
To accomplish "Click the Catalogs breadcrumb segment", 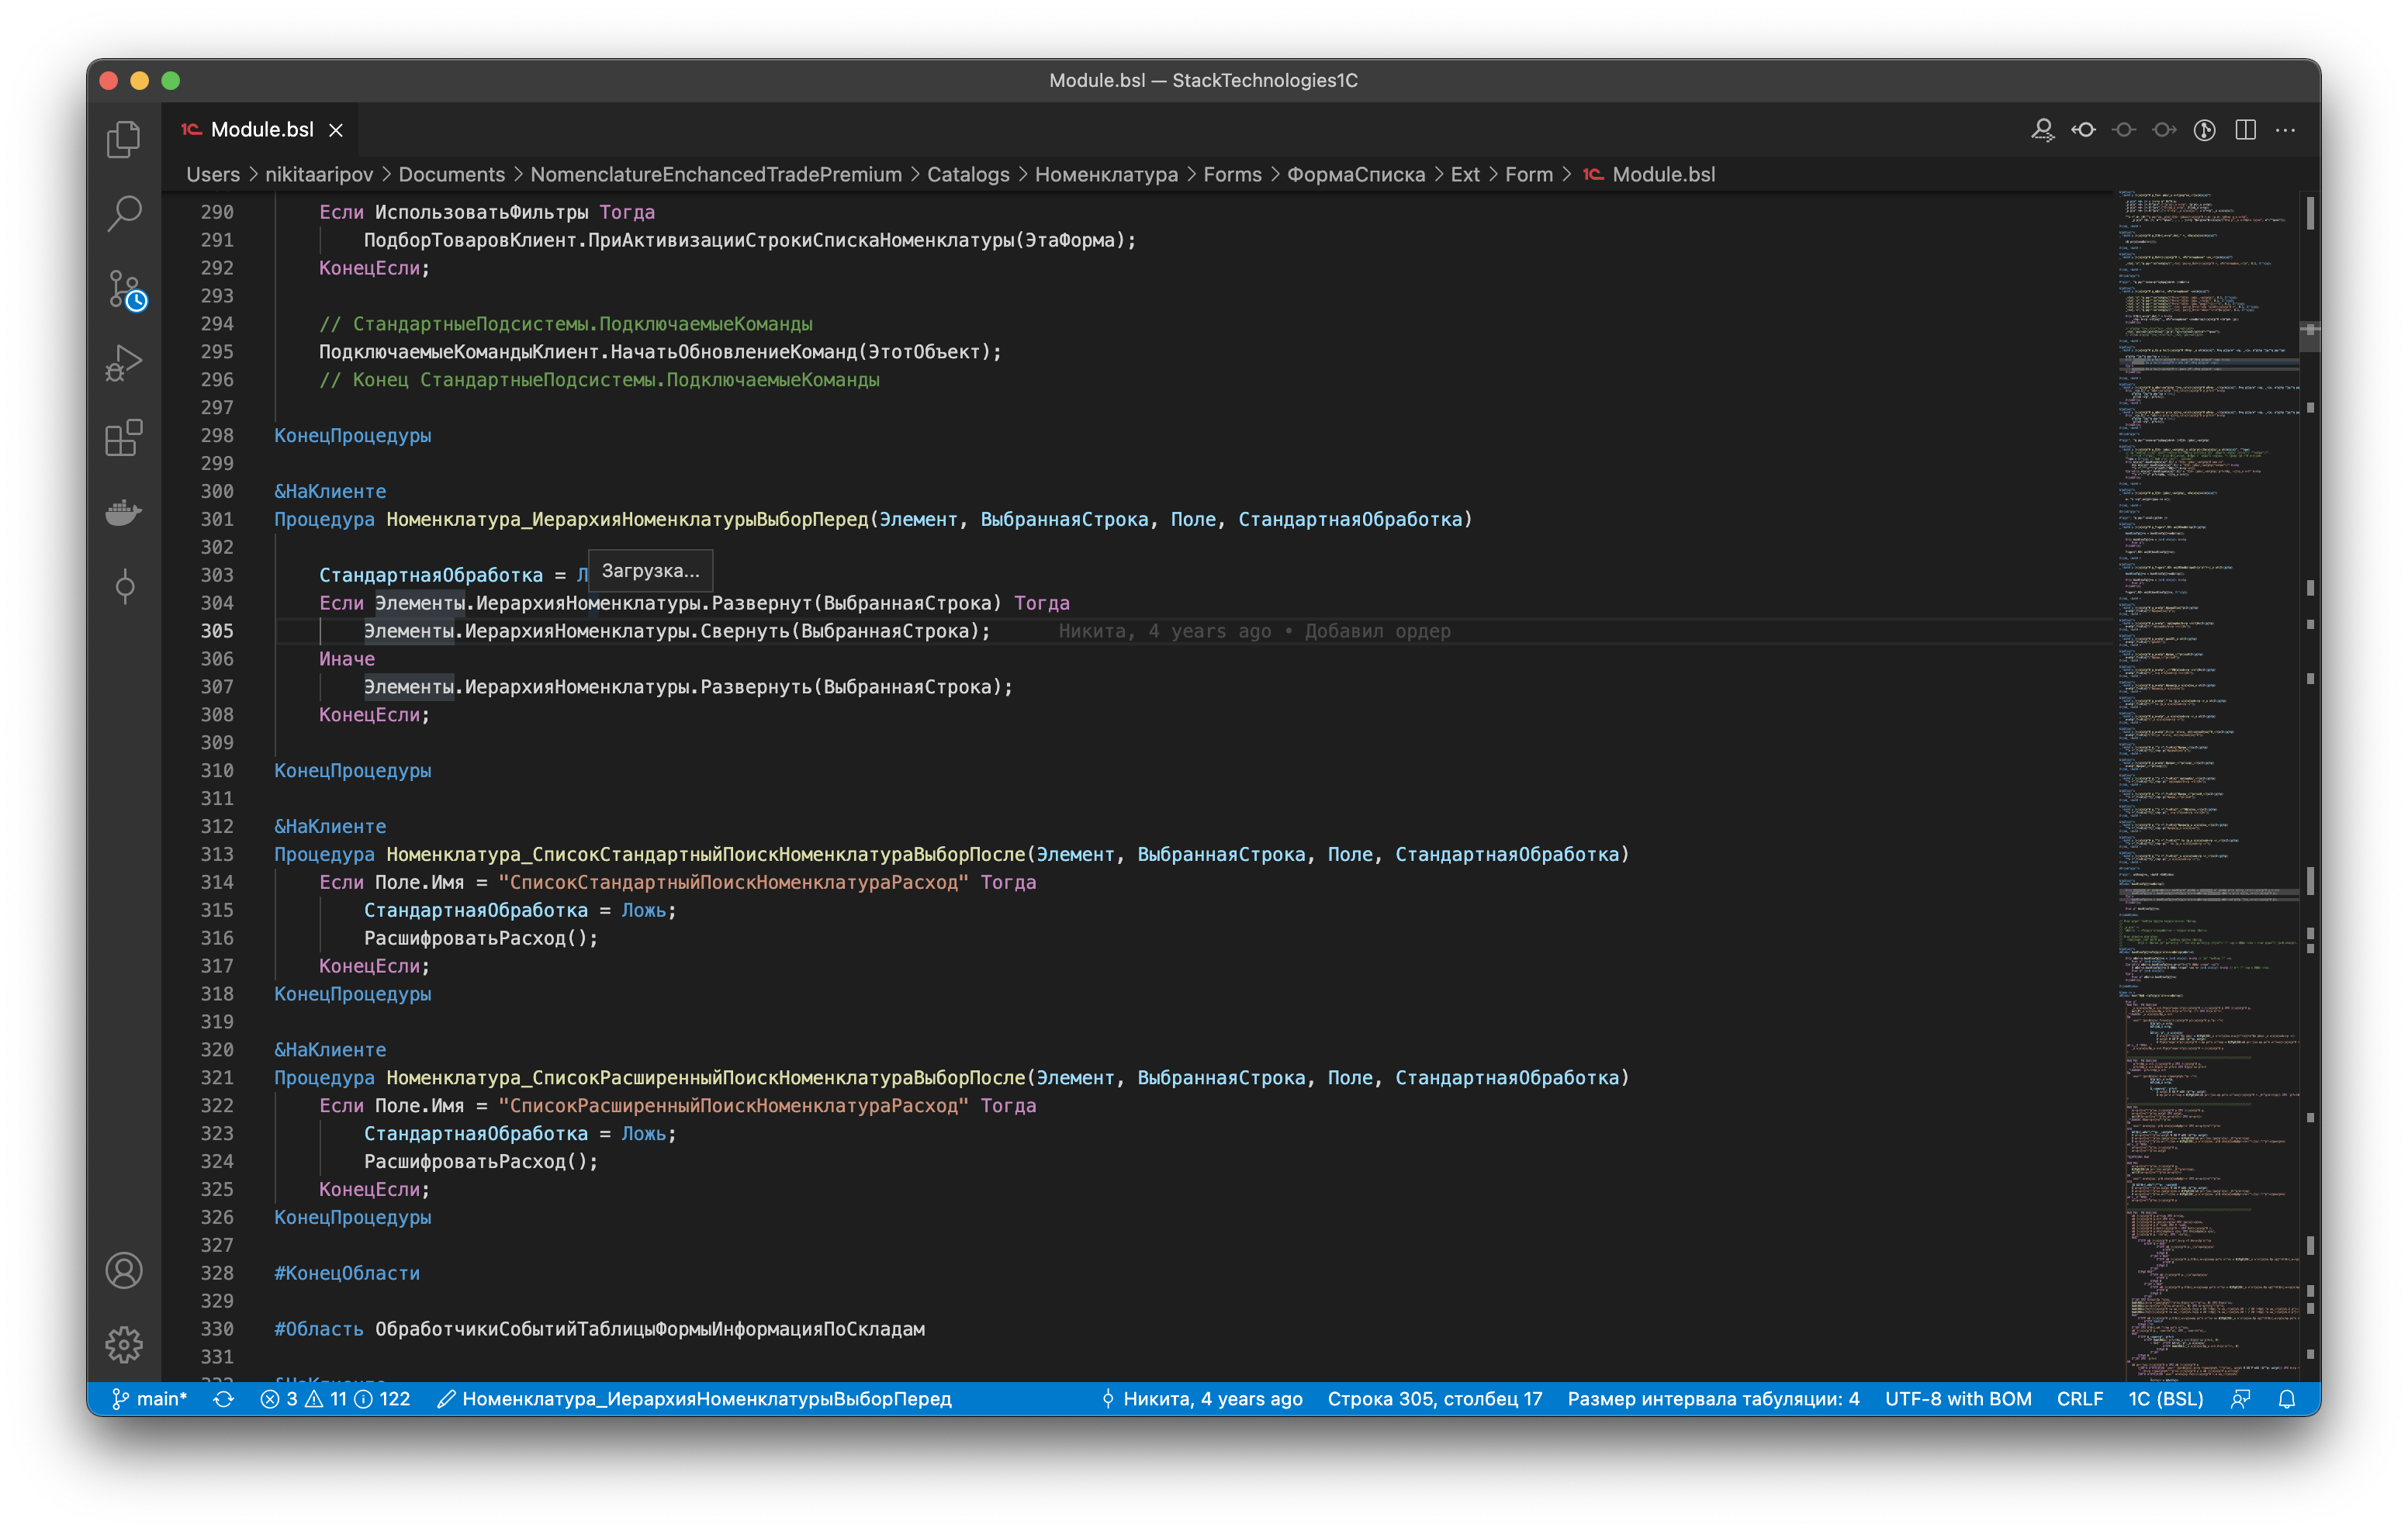I will coord(967,174).
